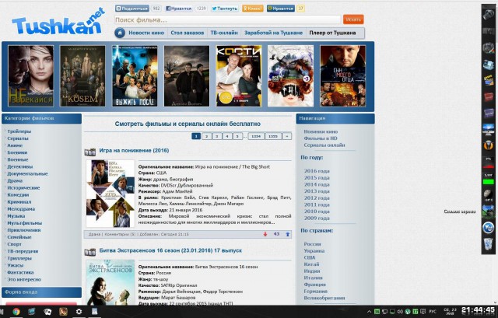The height and width of the screenshot is (318, 498).
Task: Filter by 2009 года
Action: click(317, 218)
